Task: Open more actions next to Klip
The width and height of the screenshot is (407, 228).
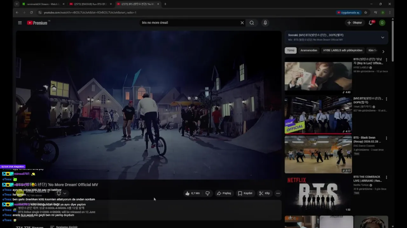Action: point(278,193)
